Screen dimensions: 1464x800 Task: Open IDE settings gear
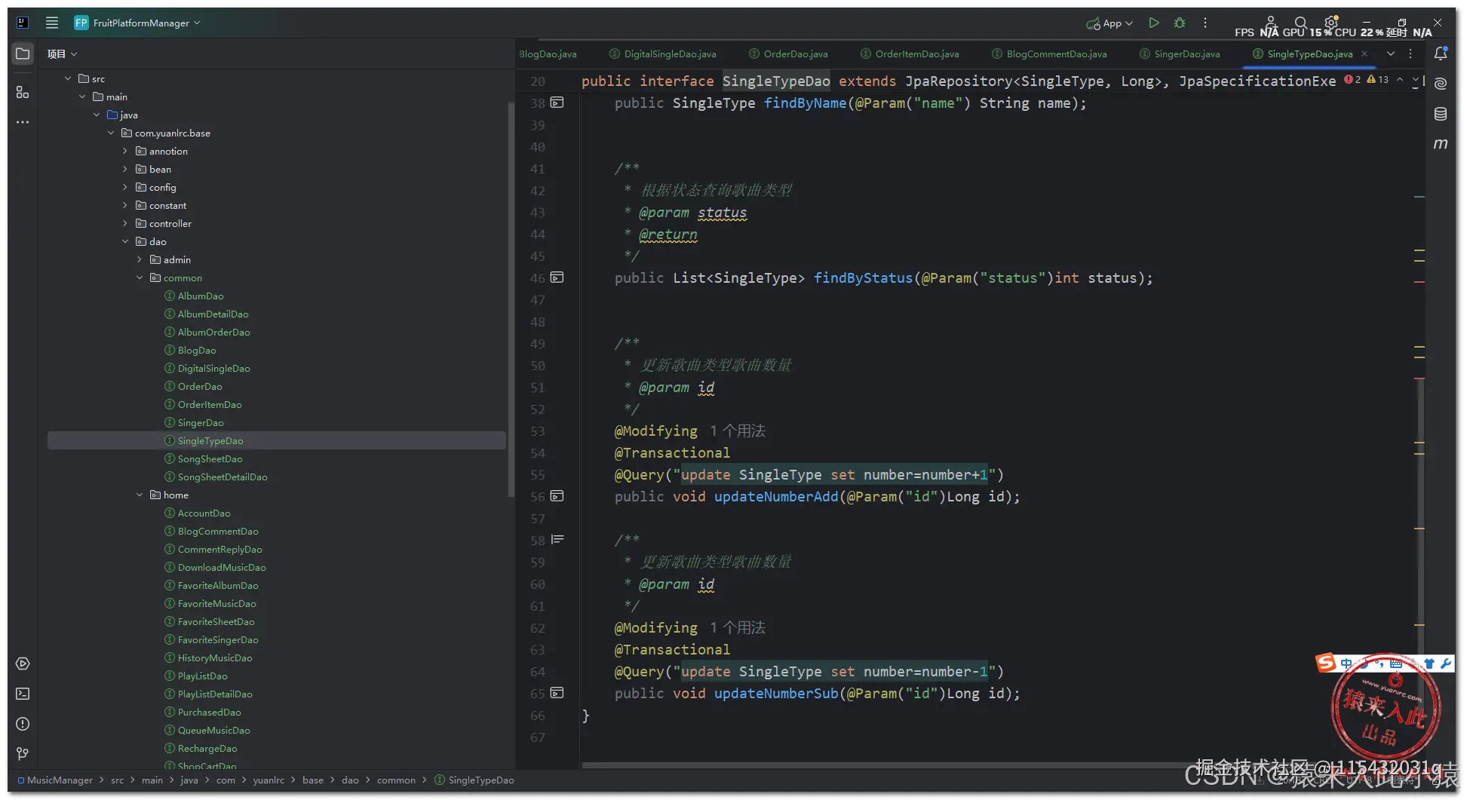click(1331, 23)
